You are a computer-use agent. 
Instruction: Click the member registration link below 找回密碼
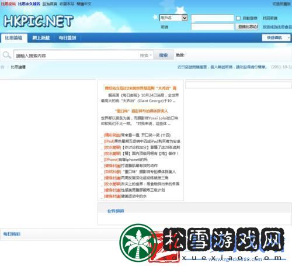[x=277, y=27]
